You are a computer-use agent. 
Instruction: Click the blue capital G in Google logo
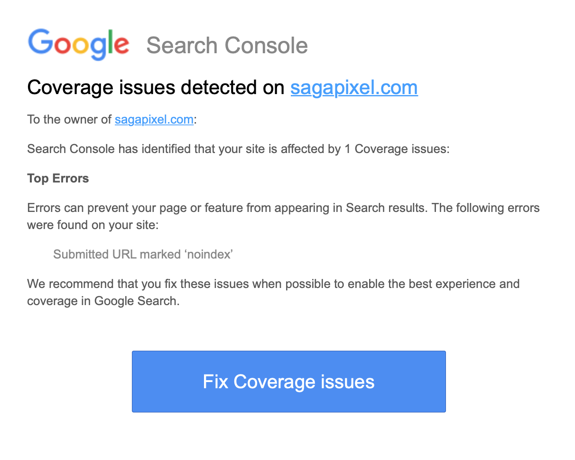(39, 43)
